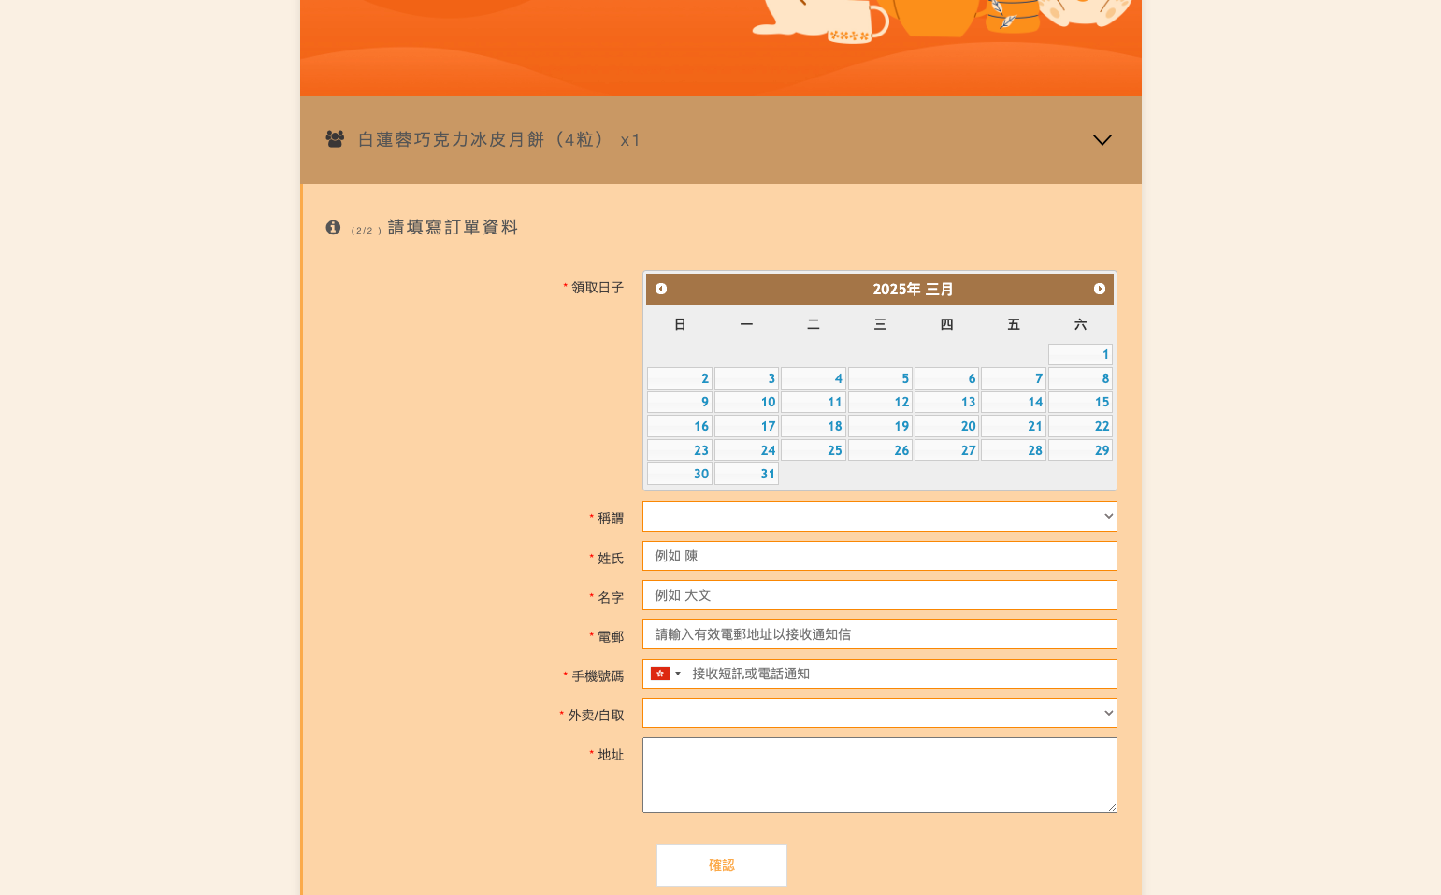Select March 14 in the calendar

click(1014, 402)
